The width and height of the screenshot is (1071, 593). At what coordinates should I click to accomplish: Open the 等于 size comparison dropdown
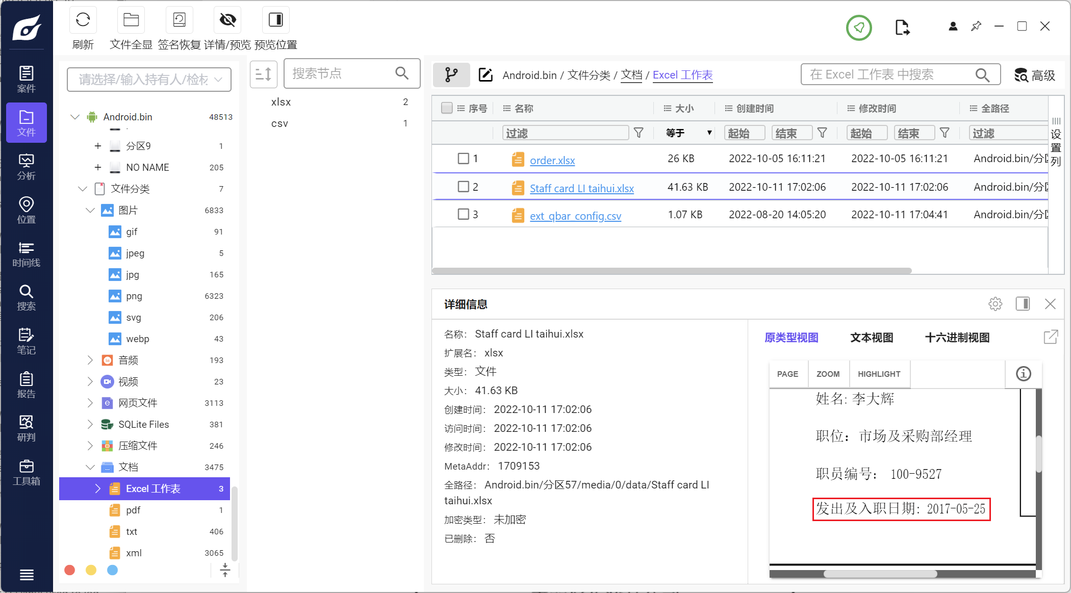688,133
